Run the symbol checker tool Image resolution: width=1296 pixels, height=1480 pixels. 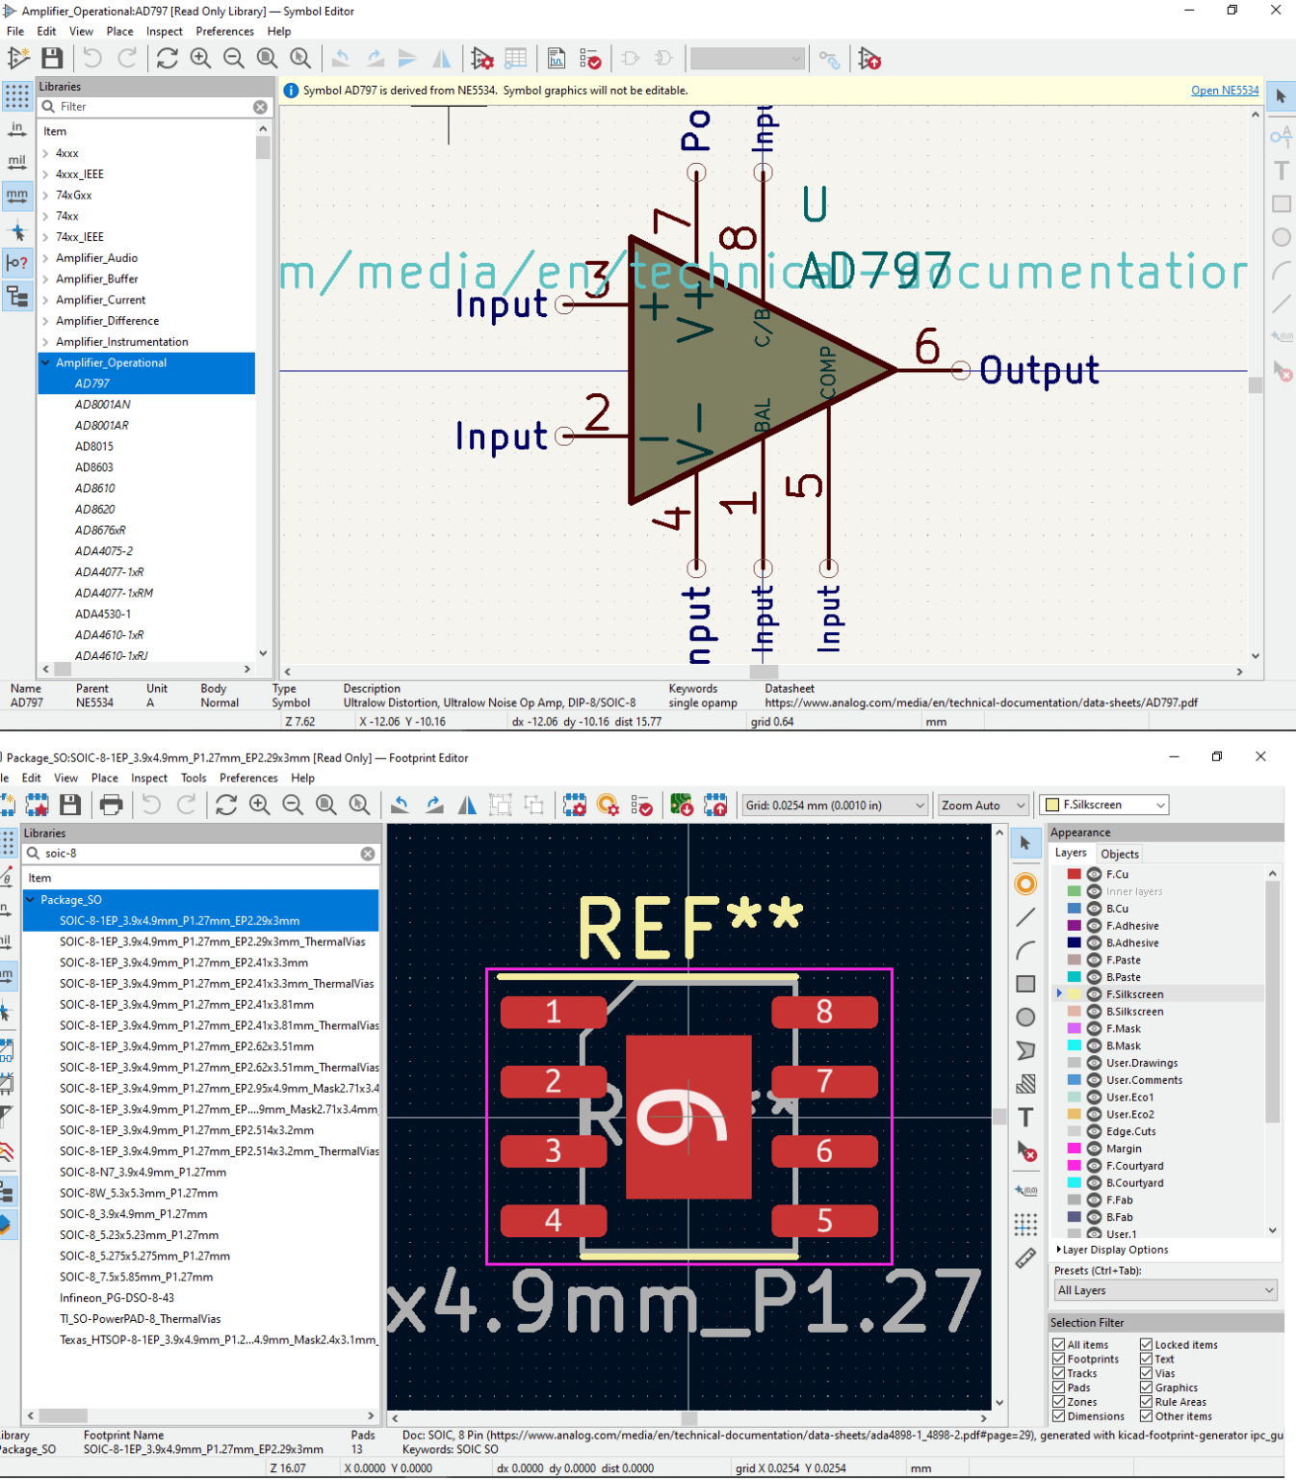click(590, 59)
